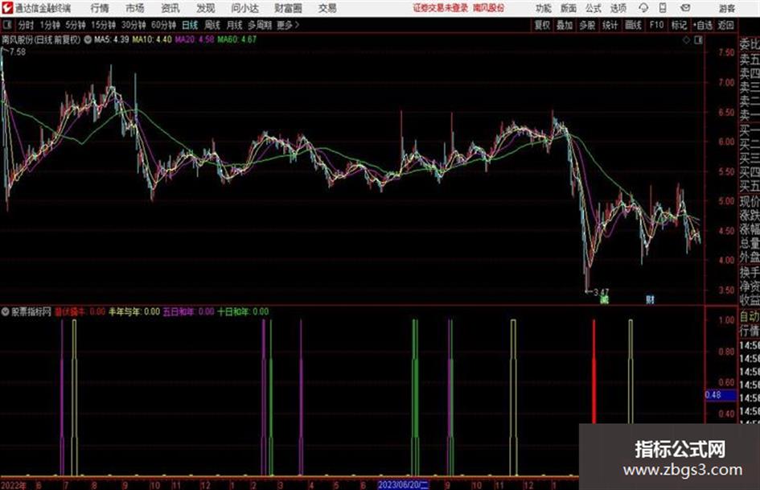This screenshot has height=490, width=760.
Task: Click the headset customer service icon
Action: click(643, 8)
